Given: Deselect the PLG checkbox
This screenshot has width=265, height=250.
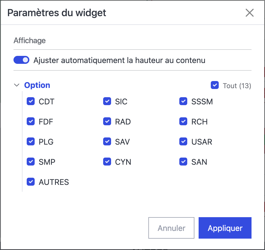Looking at the screenshot, I should click(31, 142).
